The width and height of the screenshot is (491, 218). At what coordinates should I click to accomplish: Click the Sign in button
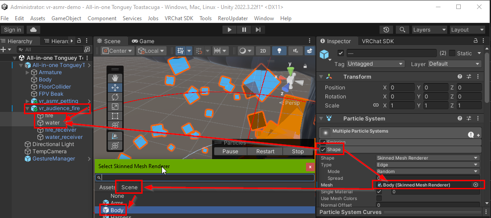(13, 30)
